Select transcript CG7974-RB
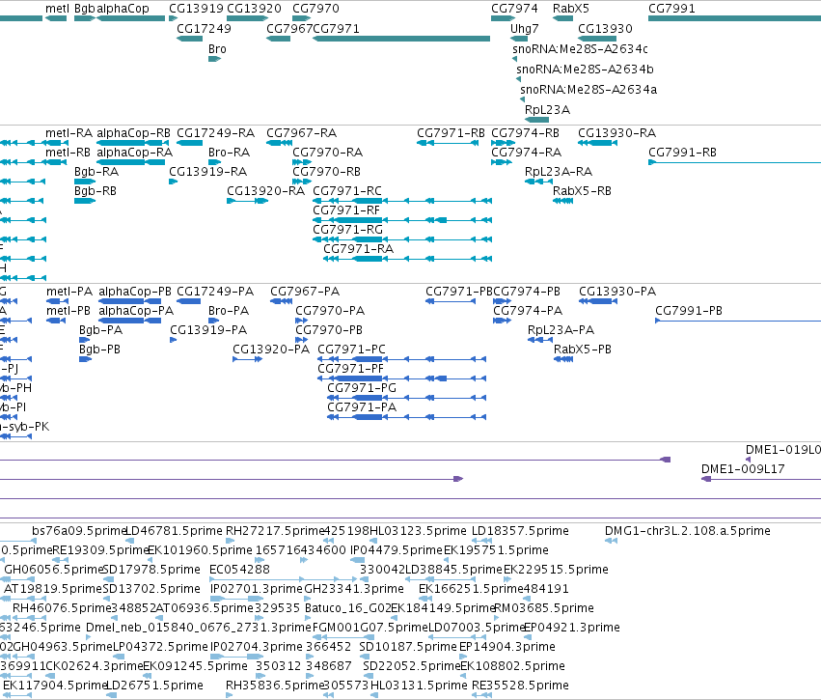The width and height of the screenshot is (821, 700). [x=504, y=143]
